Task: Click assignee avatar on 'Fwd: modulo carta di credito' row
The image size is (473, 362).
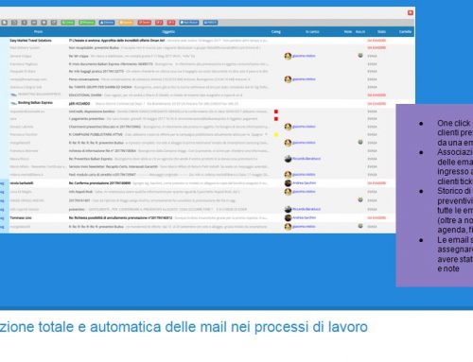Action: (x=288, y=175)
